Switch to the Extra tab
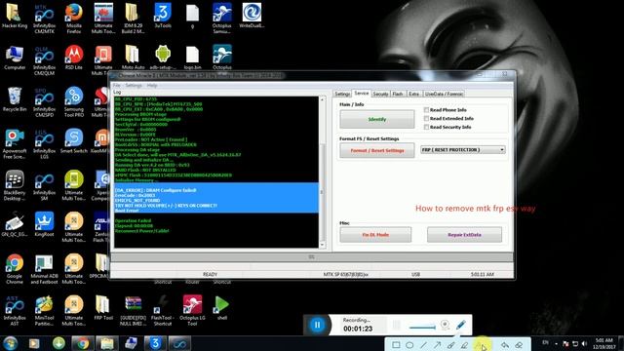624x351 pixels. (413, 94)
